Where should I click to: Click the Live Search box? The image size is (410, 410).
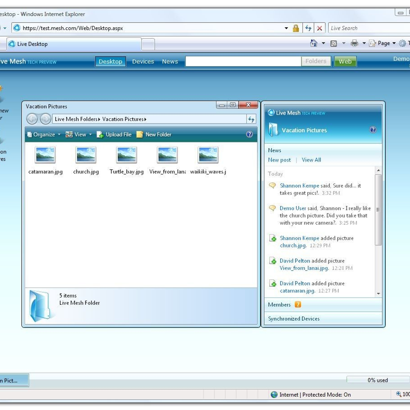(x=369, y=28)
